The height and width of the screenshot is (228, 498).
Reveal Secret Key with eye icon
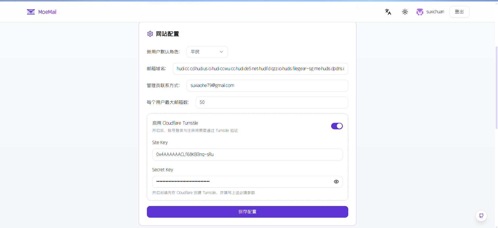point(336,182)
